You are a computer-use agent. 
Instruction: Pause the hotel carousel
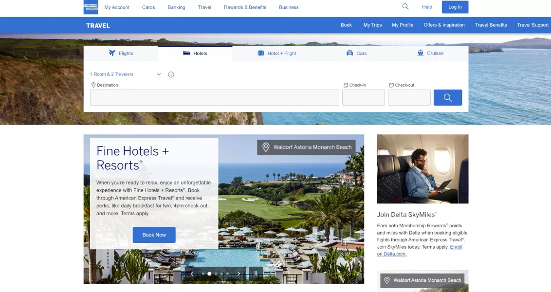256,274
